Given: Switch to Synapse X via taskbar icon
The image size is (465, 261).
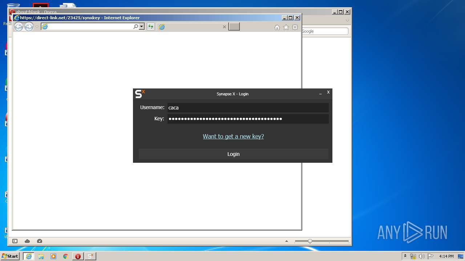Looking at the screenshot, I should pos(90,256).
